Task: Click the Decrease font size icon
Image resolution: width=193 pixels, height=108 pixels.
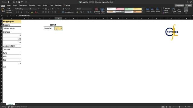Action: pyautogui.click(x=39, y=9)
